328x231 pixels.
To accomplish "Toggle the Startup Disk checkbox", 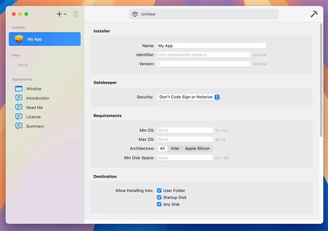I will click(159, 197).
